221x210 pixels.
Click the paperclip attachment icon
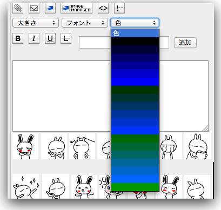coord(18,8)
